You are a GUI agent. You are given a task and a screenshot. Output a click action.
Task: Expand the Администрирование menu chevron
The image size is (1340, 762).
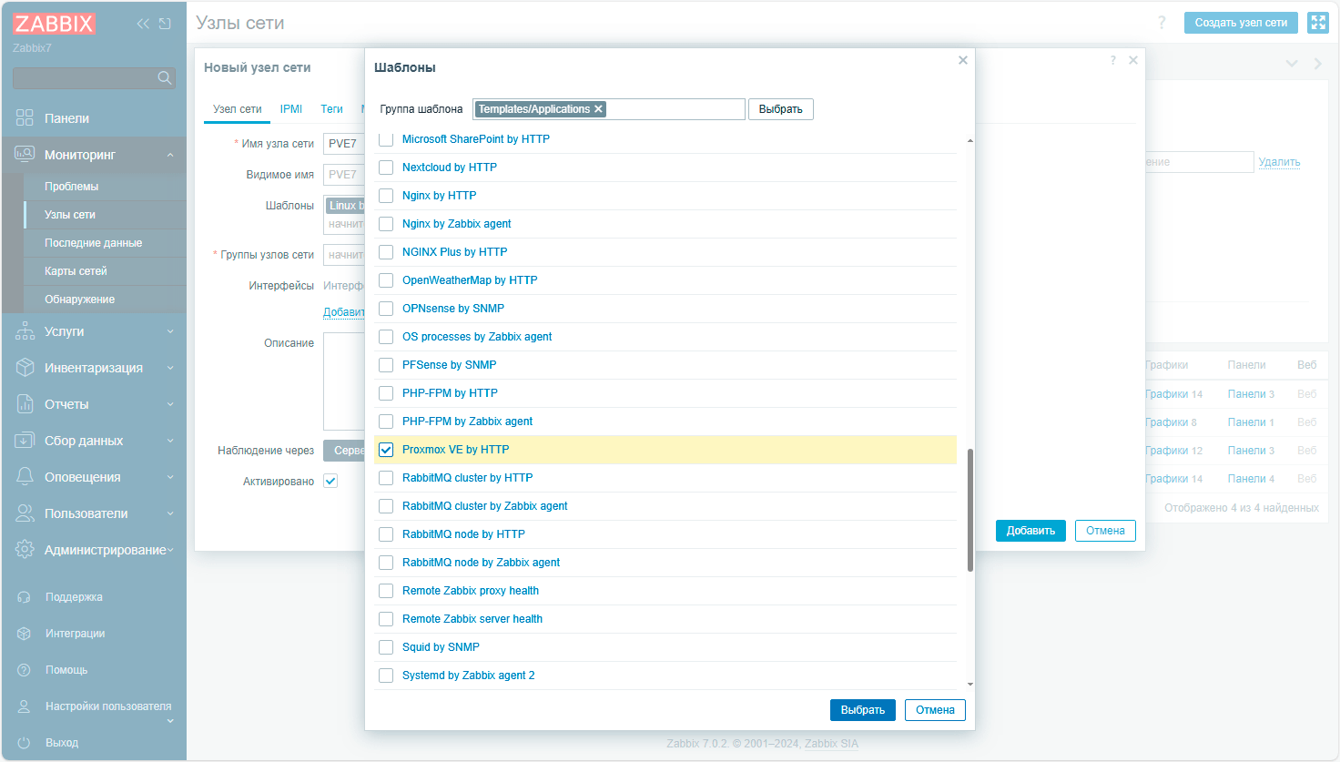pos(170,550)
